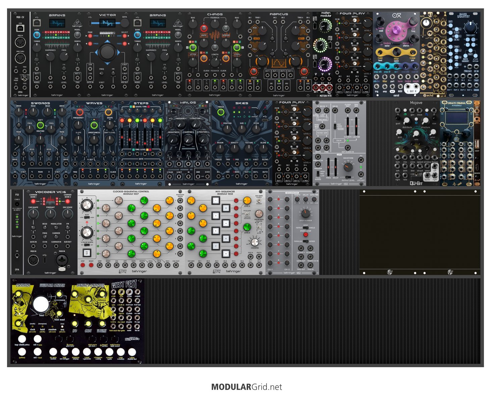Viewport: 494px width, 394px height.
Task: Click the X IN jack on Victor module
Action: click(90, 69)
